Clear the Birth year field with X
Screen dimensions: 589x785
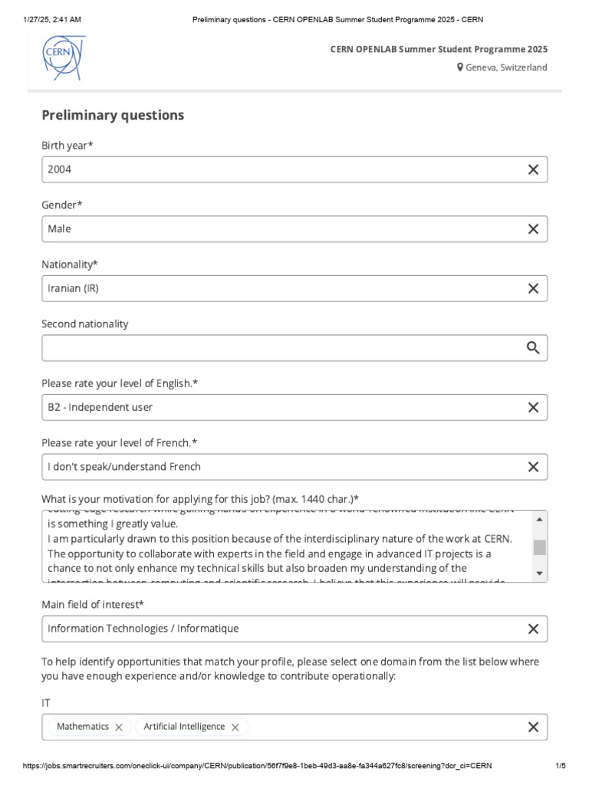(x=533, y=169)
